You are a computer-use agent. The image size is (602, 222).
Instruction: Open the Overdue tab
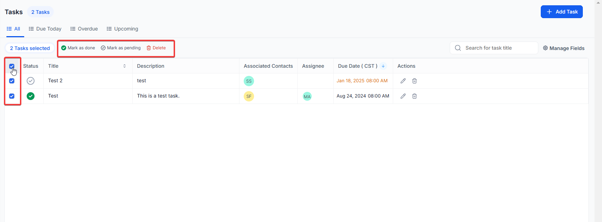point(84,29)
